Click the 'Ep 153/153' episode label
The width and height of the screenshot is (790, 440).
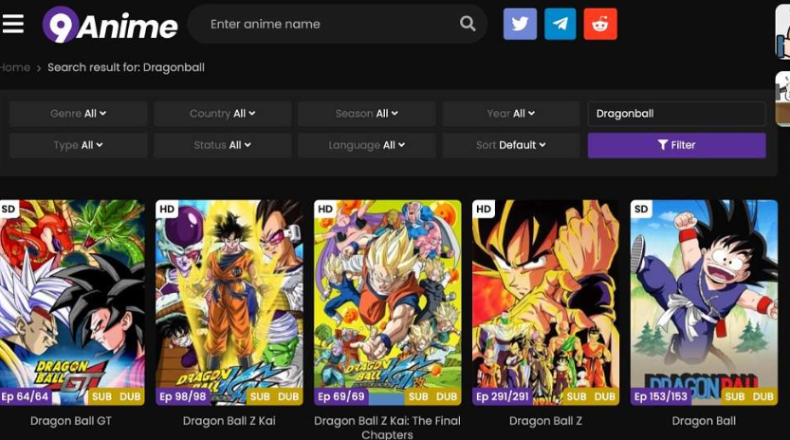pos(661,396)
